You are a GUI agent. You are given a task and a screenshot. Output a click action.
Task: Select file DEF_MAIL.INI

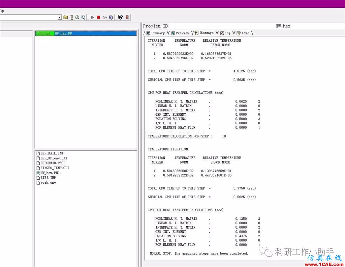(52, 153)
